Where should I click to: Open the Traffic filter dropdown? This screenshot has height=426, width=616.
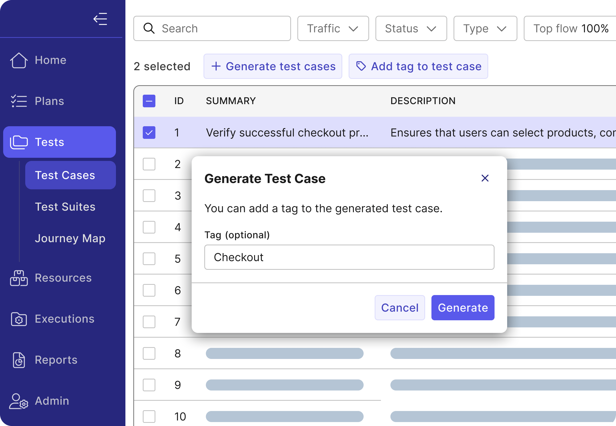pos(333,28)
